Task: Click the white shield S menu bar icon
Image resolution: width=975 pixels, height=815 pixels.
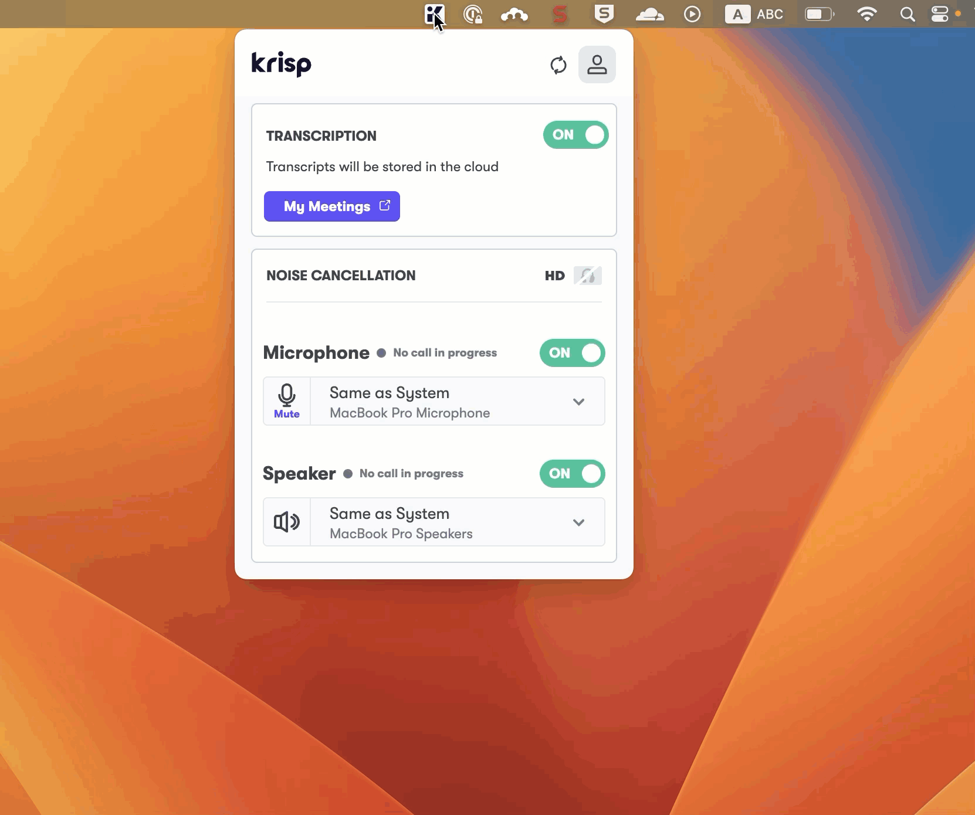Action: (x=604, y=14)
